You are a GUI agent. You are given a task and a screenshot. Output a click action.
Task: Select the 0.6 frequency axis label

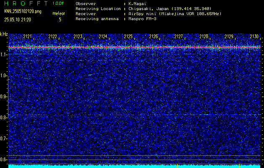tap(3, 160)
